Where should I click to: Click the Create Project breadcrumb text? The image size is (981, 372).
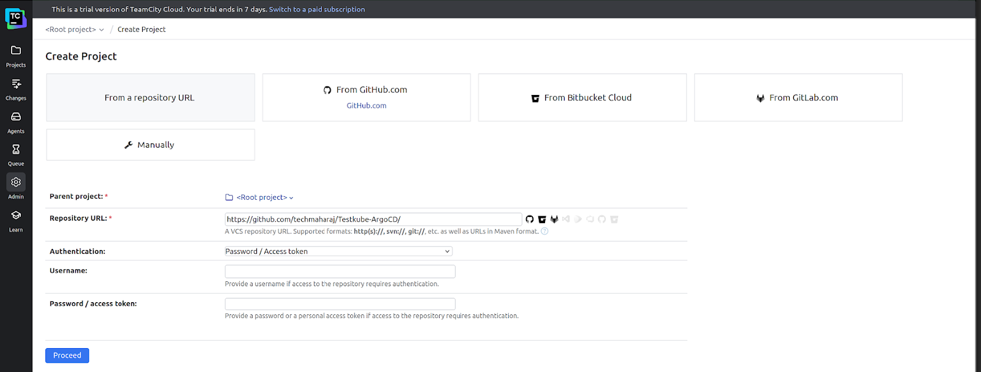click(x=142, y=29)
